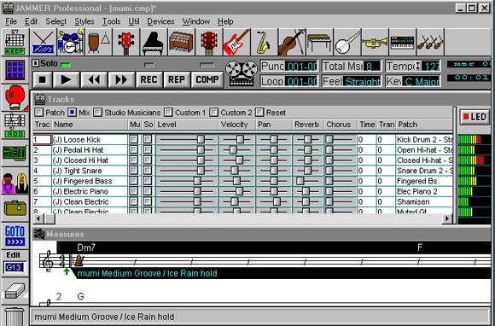Click the Edit chord box G13

14,268
